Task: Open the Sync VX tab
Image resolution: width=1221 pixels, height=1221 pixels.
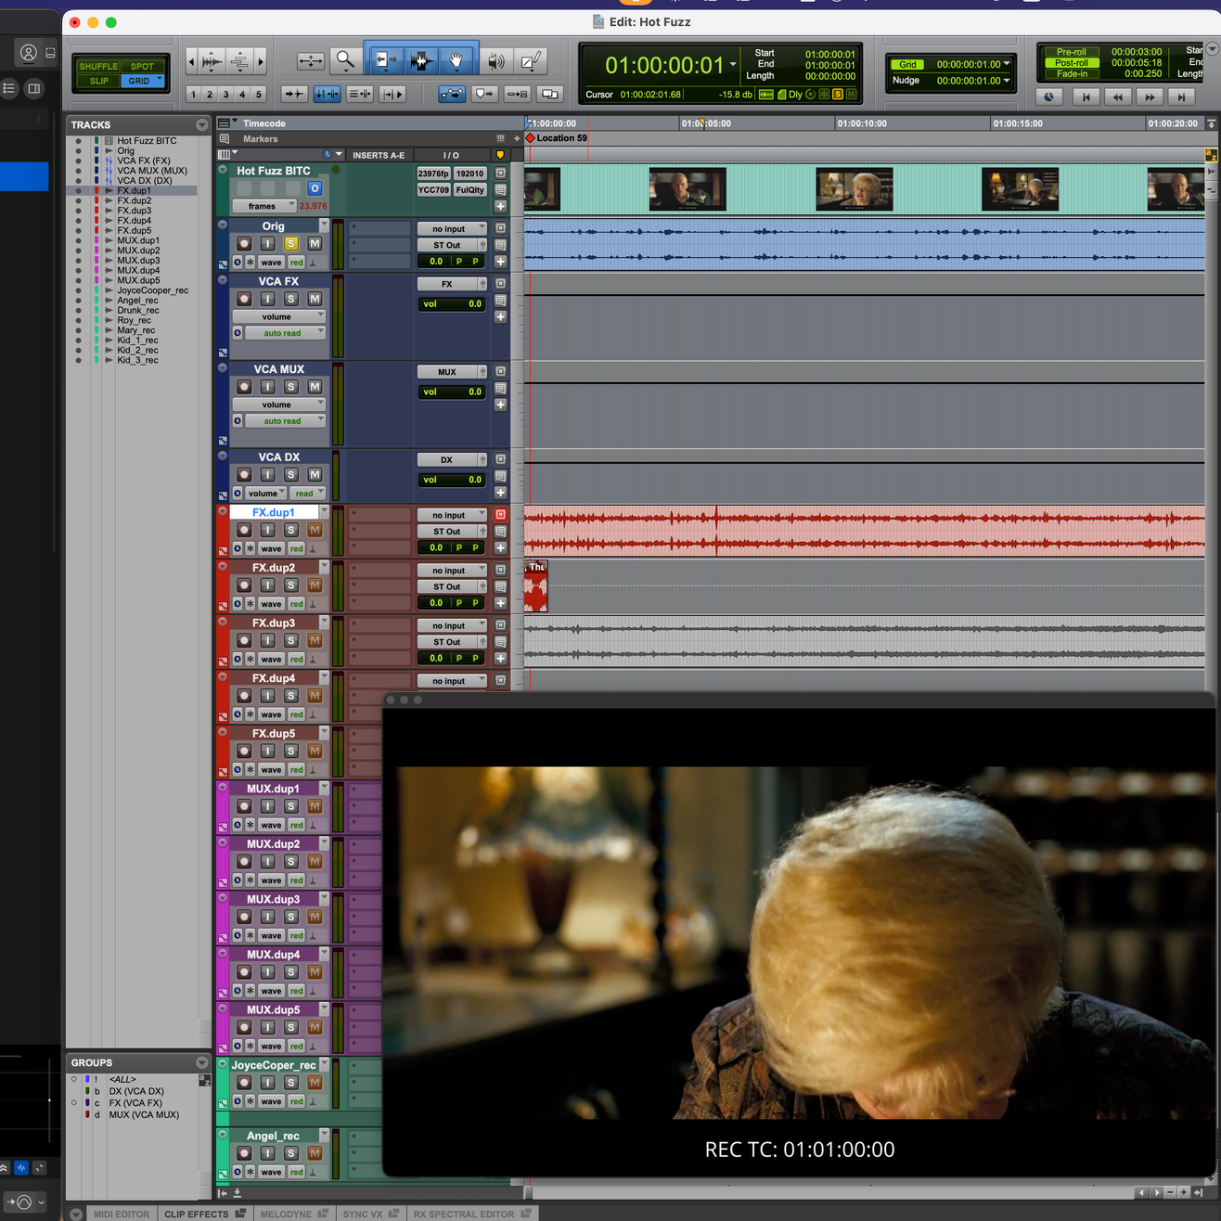Action: (370, 1214)
